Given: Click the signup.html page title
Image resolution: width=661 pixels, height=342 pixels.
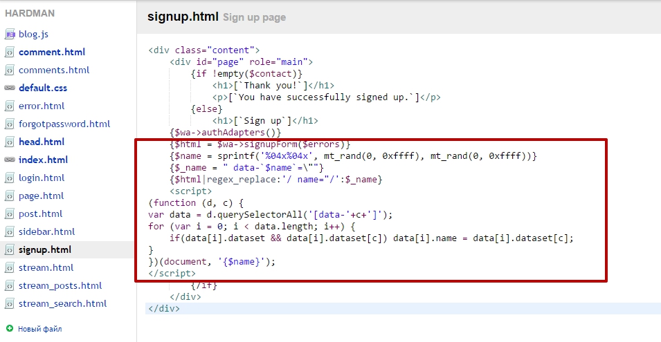Looking at the screenshot, I should 183,17.
